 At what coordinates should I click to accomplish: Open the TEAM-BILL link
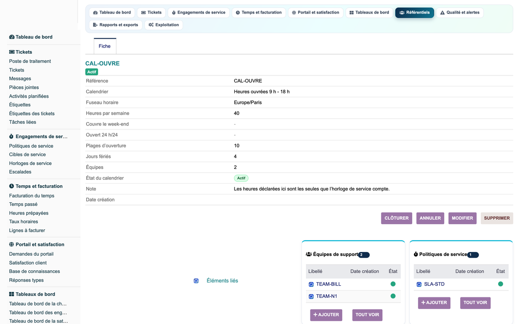tap(329, 284)
